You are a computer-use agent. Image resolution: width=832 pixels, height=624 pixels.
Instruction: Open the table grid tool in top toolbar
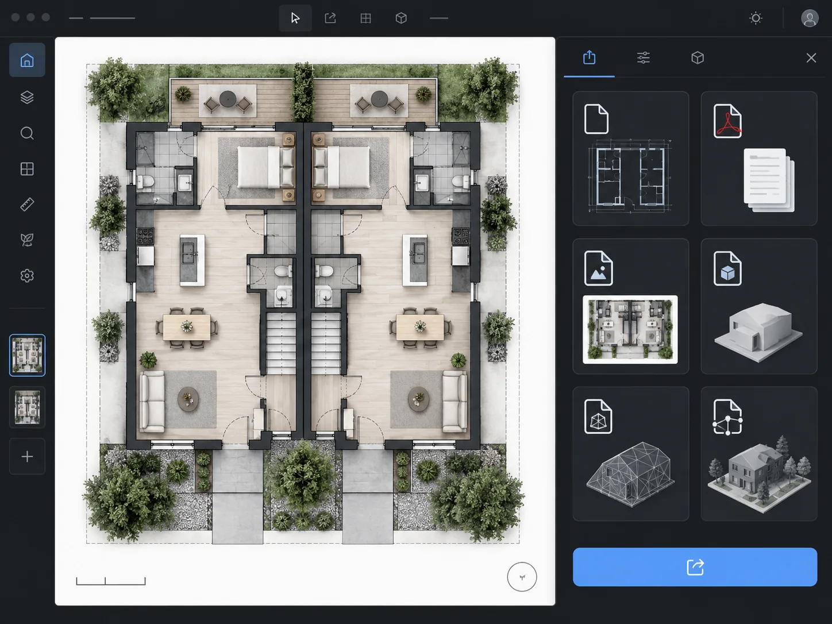365,18
